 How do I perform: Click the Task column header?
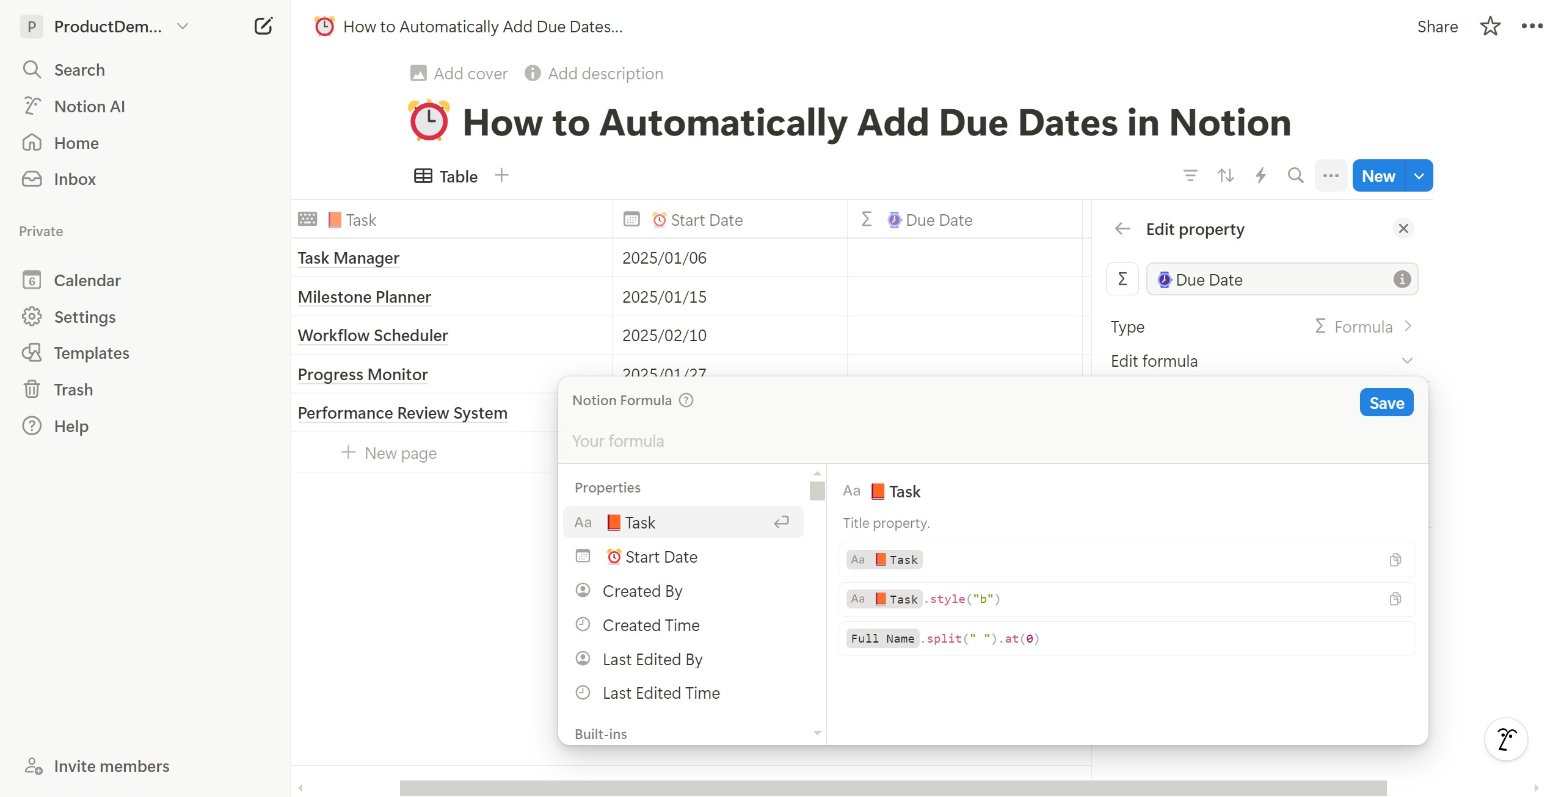(451, 220)
